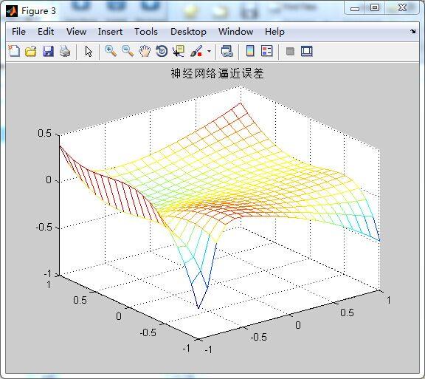Open the View menu
Image resolution: width=425 pixels, height=379 pixels.
pos(77,32)
